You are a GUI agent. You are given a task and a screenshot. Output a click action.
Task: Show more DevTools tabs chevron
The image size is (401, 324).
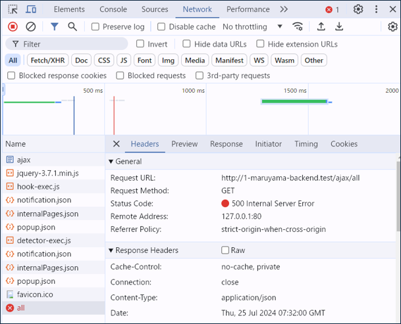pyautogui.click(x=284, y=9)
